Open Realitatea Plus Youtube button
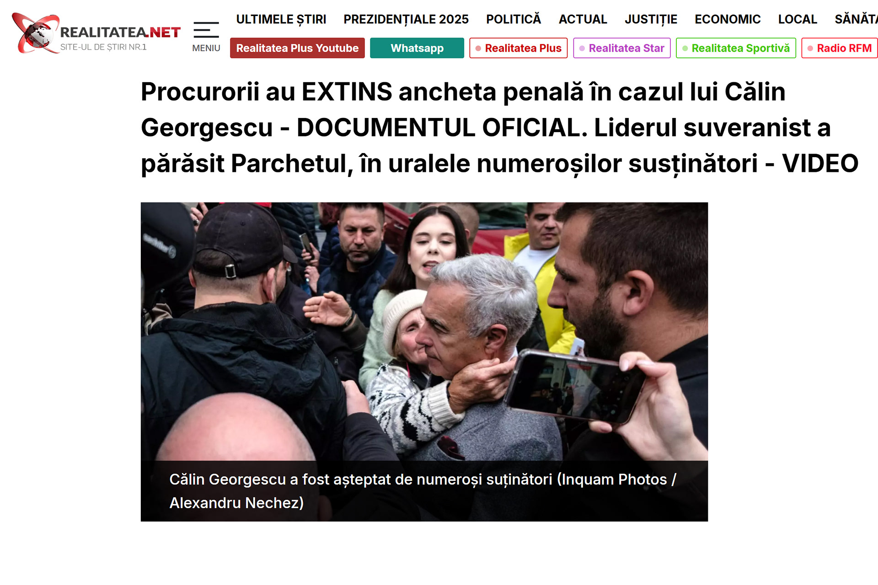 click(x=297, y=48)
